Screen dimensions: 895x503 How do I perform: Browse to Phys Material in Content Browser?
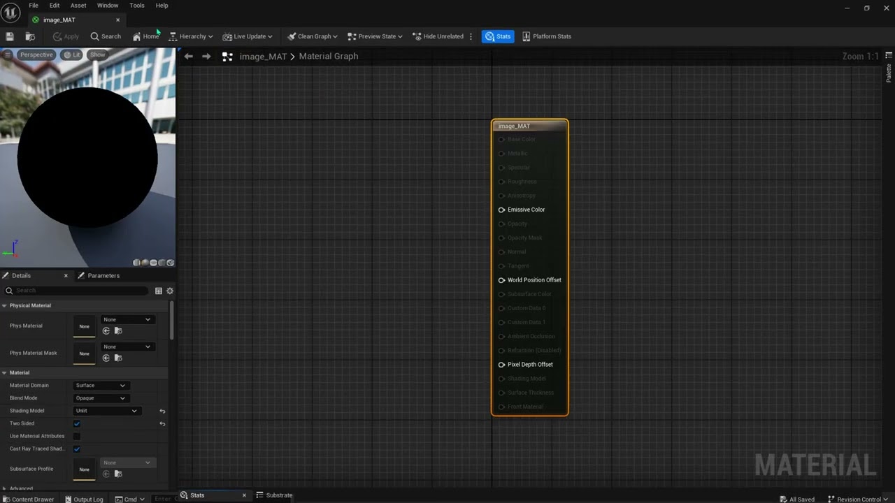point(118,331)
